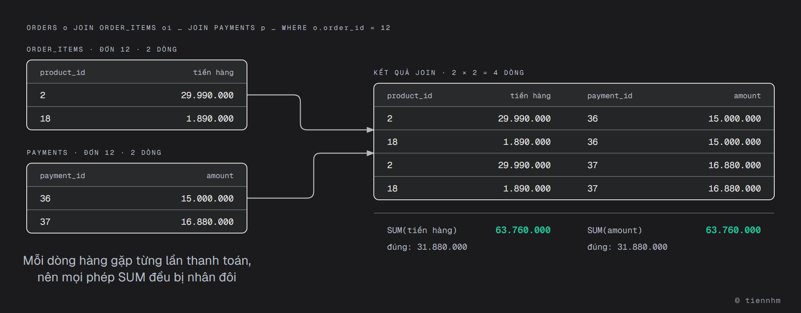801x313 pixels.
Task: Select the last join row payment_id 37
Action: [592, 189]
